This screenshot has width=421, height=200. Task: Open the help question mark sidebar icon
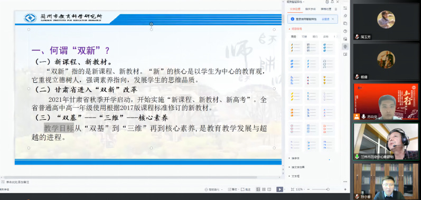pos(345,31)
